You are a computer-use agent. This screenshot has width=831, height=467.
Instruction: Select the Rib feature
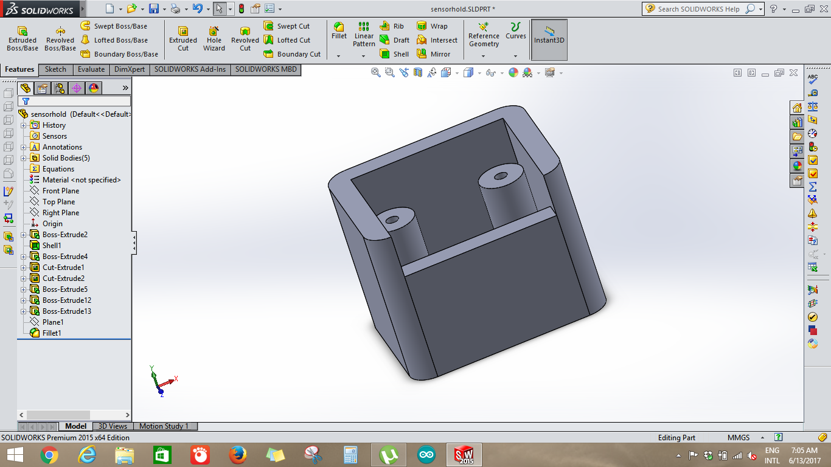pyautogui.click(x=392, y=26)
